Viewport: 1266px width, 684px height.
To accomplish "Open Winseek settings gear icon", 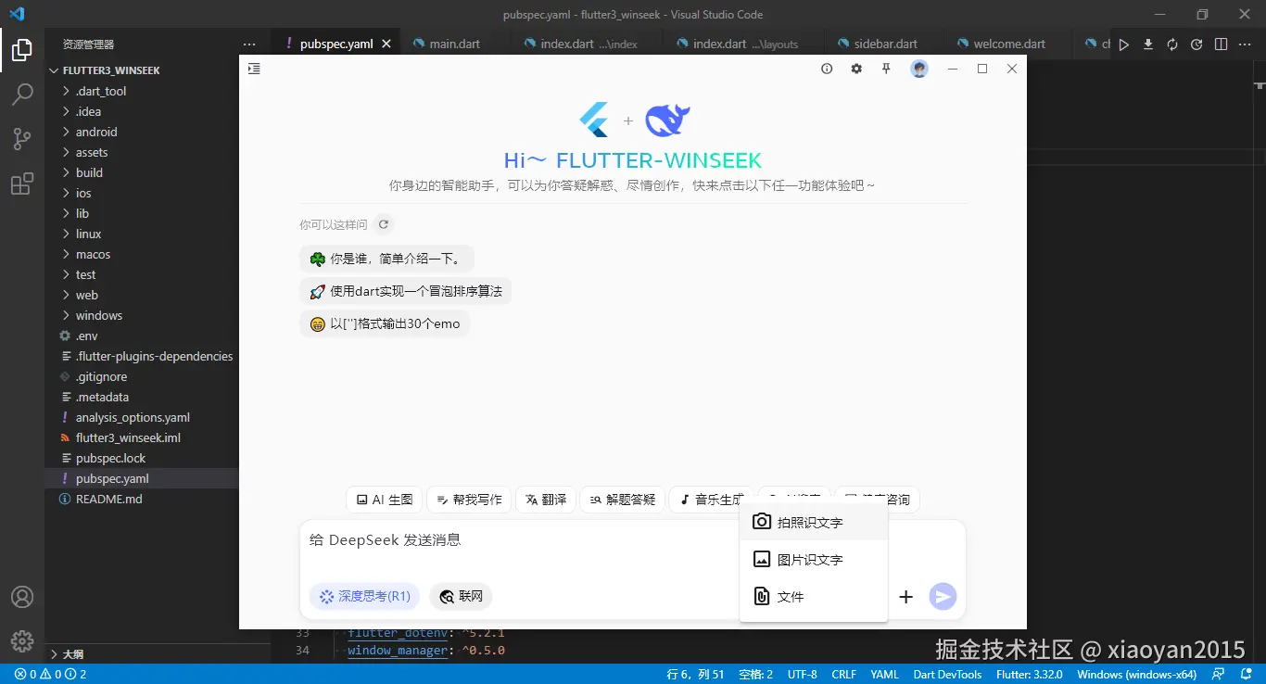I will 856,69.
